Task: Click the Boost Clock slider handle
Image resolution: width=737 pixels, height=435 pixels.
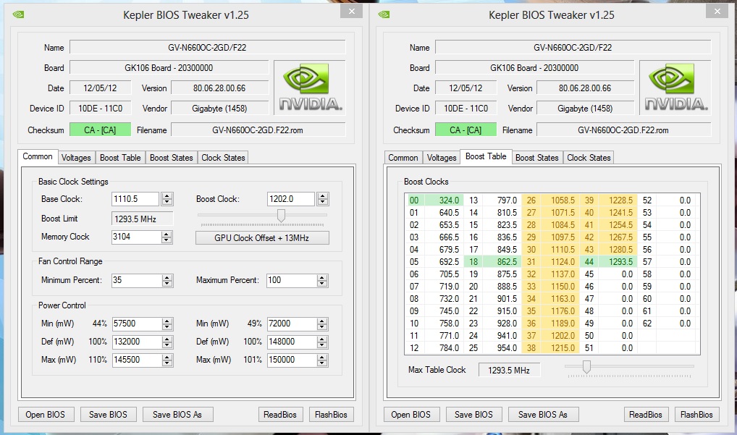Action: 281,216
